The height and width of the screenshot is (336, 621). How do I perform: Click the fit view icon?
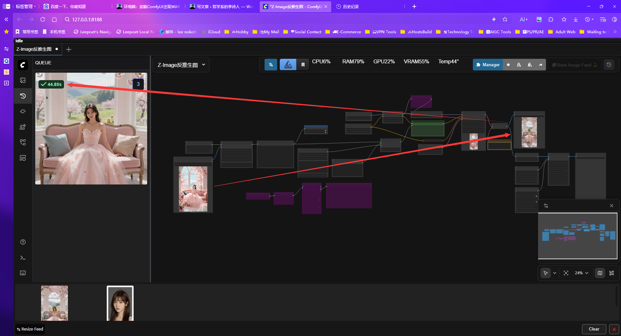pyautogui.click(x=566, y=273)
